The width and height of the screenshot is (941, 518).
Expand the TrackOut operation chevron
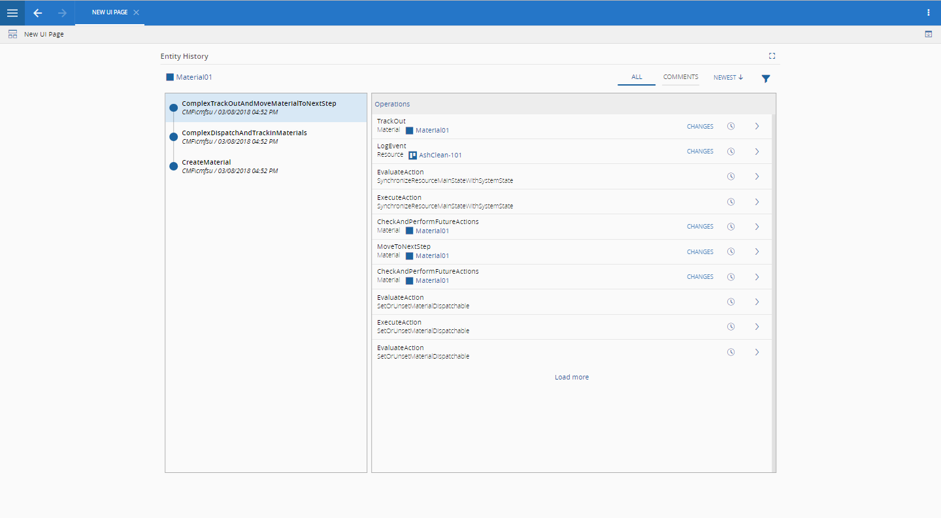pos(757,126)
